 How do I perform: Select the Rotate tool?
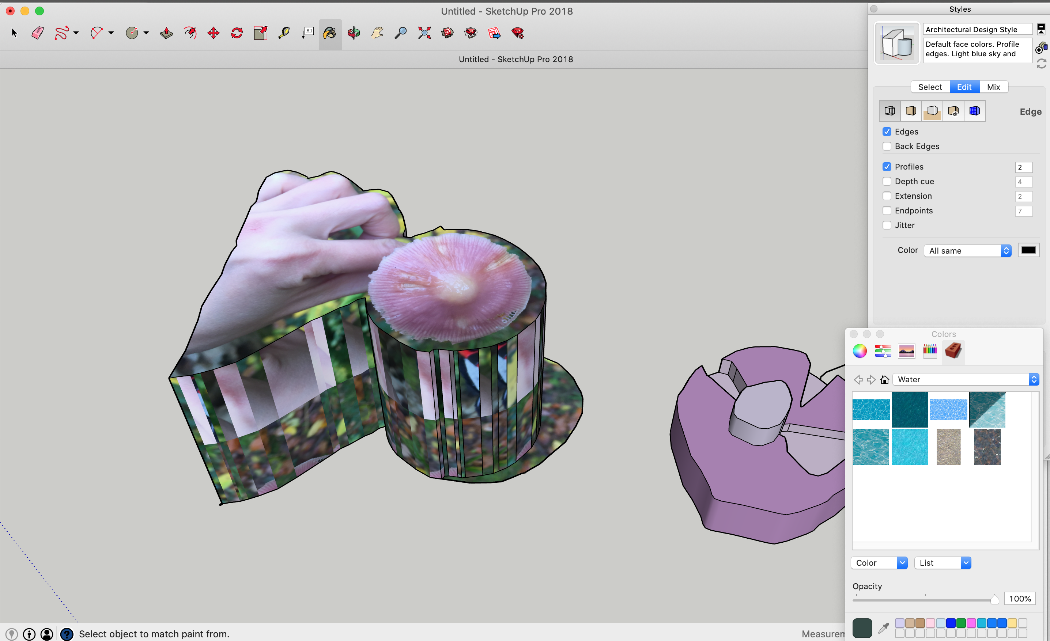(x=237, y=33)
